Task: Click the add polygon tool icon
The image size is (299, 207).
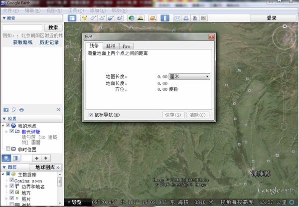Action: [x=93, y=18]
